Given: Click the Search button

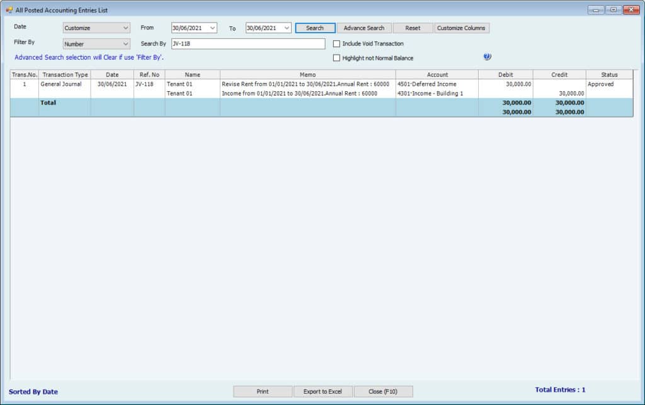Looking at the screenshot, I should [315, 28].
